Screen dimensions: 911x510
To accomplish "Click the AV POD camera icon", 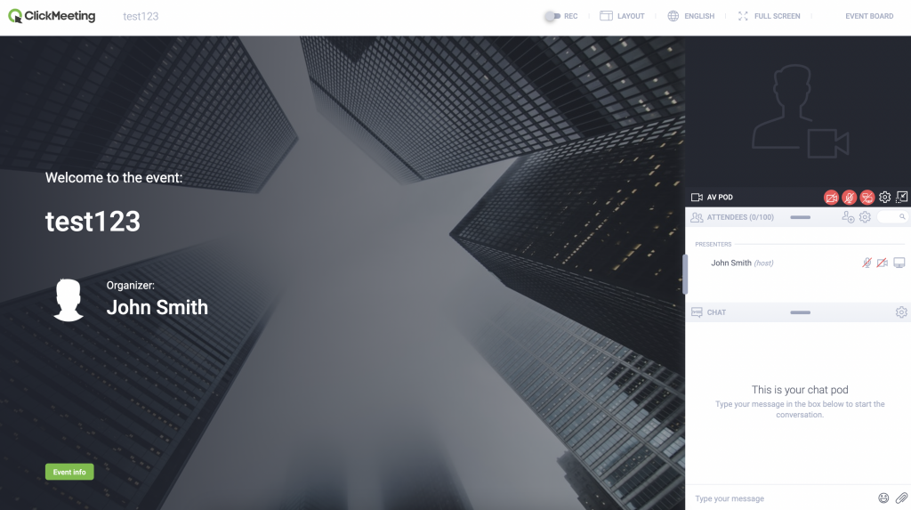I will 697,197.
